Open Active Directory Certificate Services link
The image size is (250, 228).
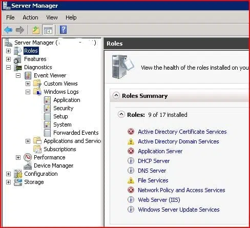point(182,132)
